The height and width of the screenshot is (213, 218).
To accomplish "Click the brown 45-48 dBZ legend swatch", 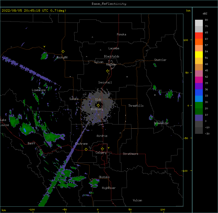I will click(199, 67).
